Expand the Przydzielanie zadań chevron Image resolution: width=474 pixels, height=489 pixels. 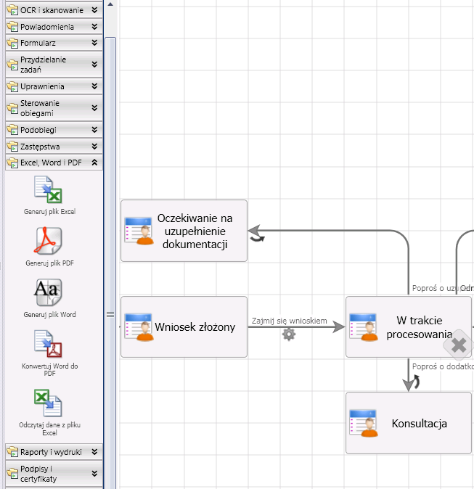pos(94,65)
